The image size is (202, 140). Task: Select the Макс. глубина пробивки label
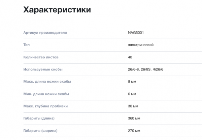(45, 106)
